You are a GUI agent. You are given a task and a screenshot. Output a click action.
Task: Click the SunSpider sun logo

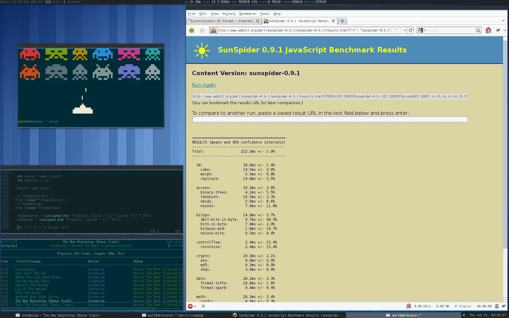(x=202, y=51)
